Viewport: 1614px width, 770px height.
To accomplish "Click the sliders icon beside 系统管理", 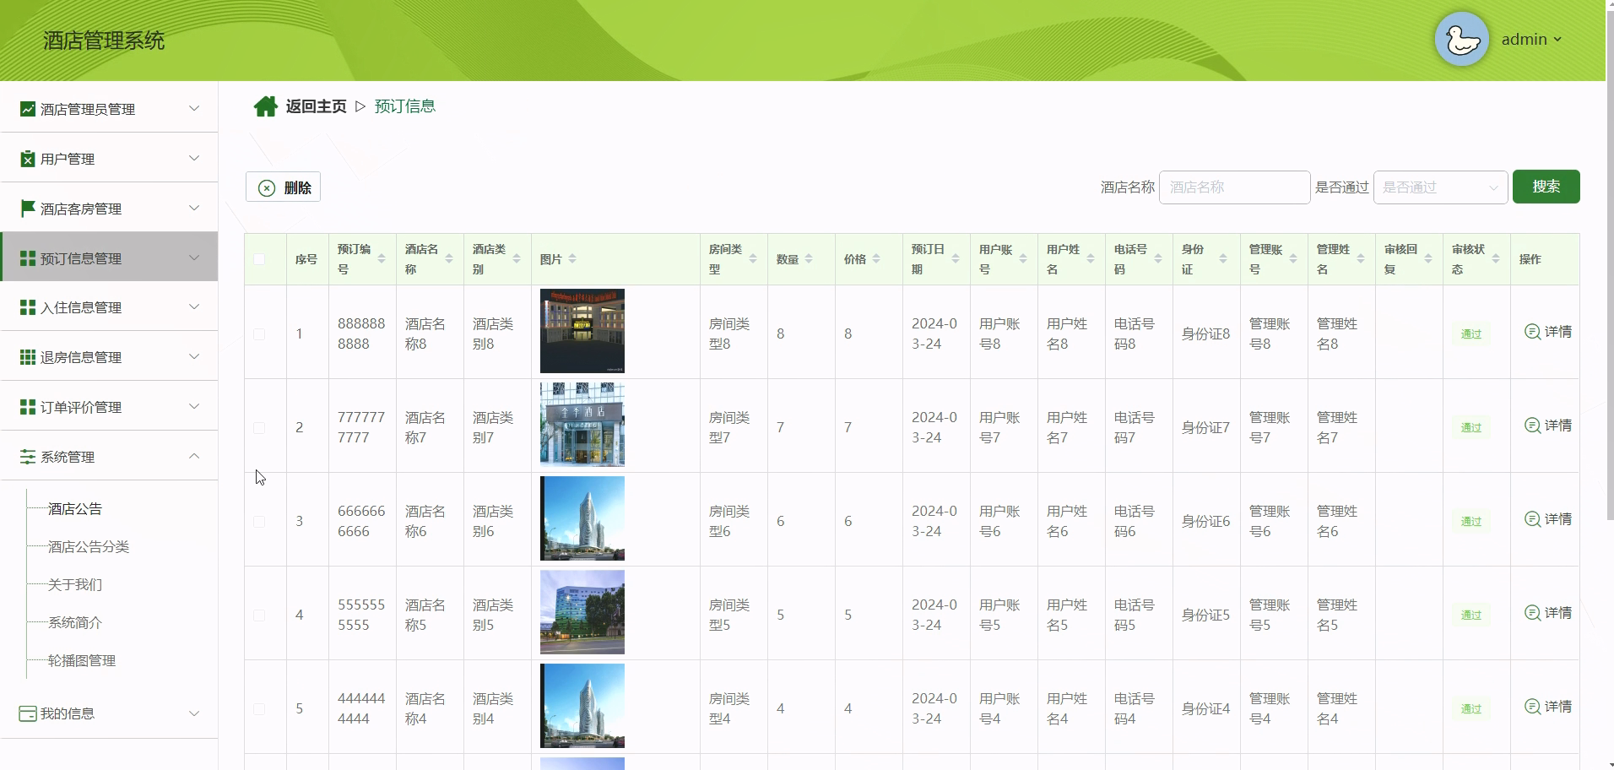I will pos(28,457).
